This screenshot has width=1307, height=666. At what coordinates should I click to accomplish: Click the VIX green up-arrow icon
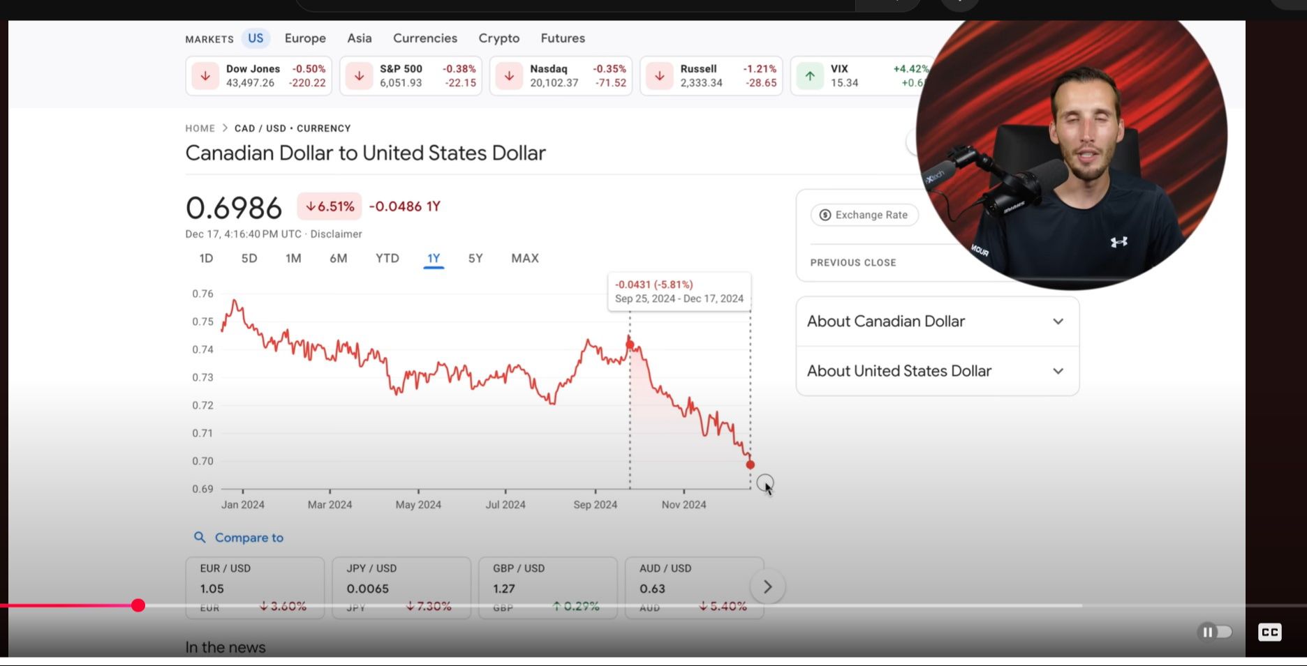click(x=810, y=76)
